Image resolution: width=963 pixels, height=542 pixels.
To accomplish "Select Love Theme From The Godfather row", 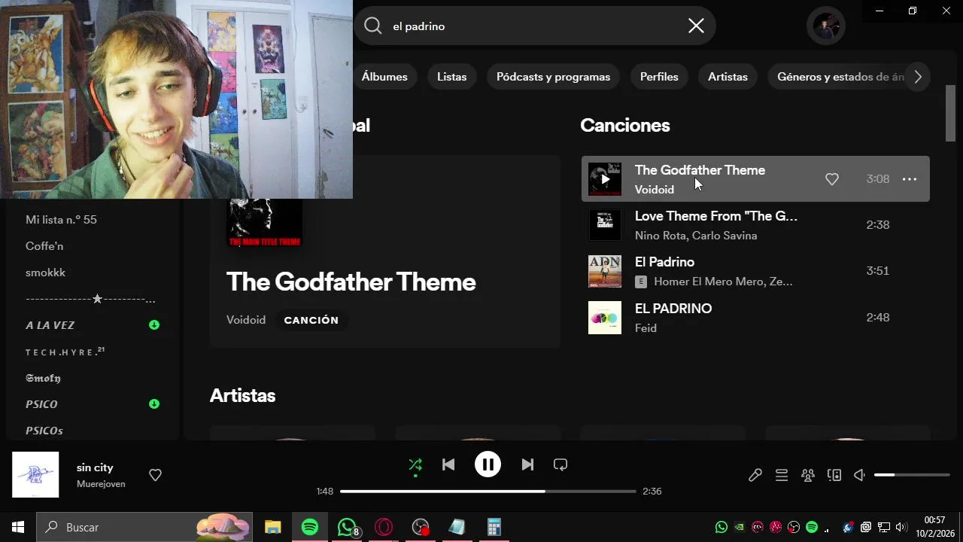I will coord(755,225).
